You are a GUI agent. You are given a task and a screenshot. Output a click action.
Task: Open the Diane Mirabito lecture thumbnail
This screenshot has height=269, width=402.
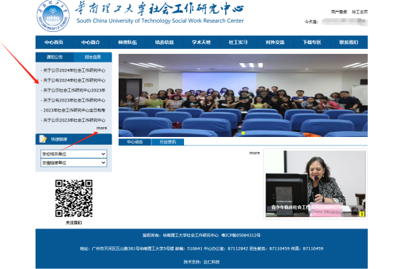coord(315,184)
